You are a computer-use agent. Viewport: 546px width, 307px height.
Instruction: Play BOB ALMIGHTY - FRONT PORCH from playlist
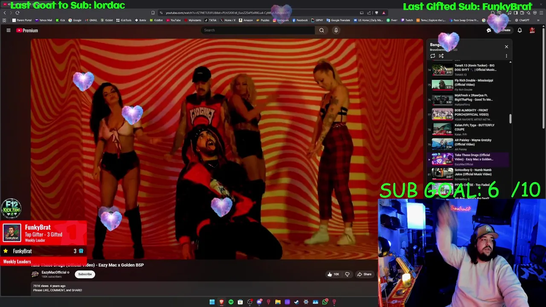click(x=469, y=115)
